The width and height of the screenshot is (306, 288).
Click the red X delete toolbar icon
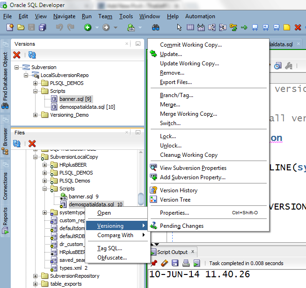298,28
